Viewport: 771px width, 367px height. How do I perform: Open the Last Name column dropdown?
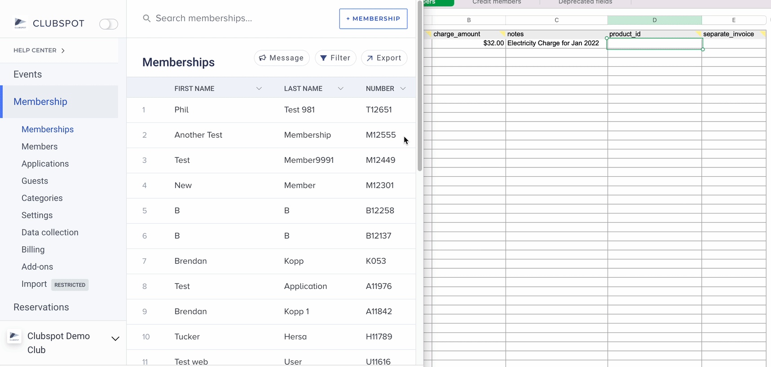tap(340, 89)
